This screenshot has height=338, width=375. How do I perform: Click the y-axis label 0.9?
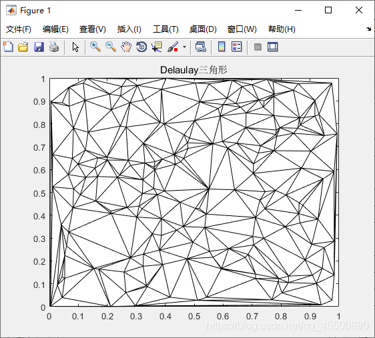coord(39,102)
